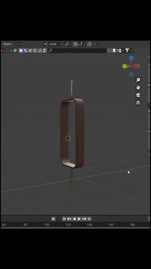Viewport: 151px width, 269px height.
Task: Toggle the brush filter icon
Action: pos(40,50)
